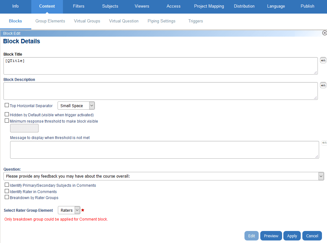327x243 pixels.
Task: Click into the Block Description text area
Action: coord(161,91)
